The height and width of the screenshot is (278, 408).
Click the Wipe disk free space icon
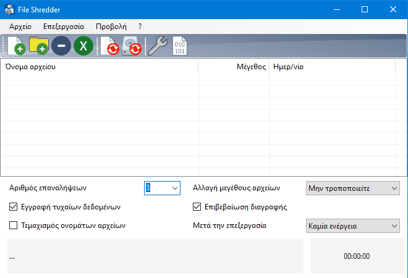[132, 46]
